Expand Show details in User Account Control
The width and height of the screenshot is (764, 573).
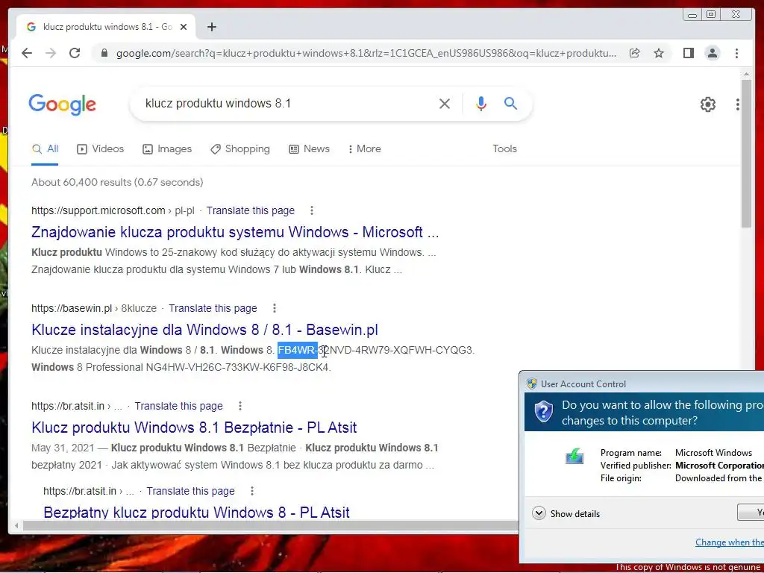566,513
